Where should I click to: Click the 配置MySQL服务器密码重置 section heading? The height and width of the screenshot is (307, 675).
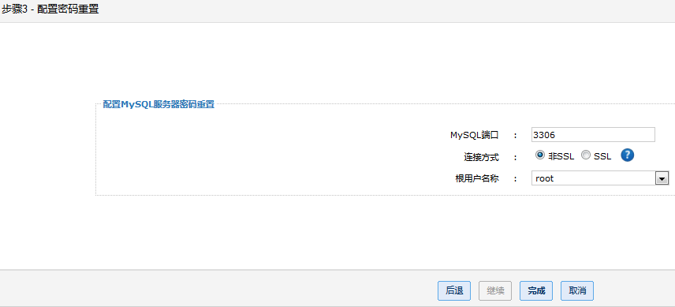(x=158, y=105)
